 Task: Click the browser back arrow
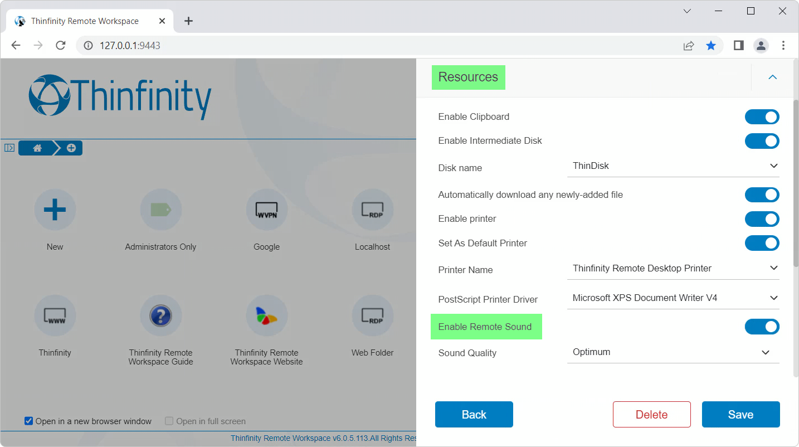tap(16, 46)
